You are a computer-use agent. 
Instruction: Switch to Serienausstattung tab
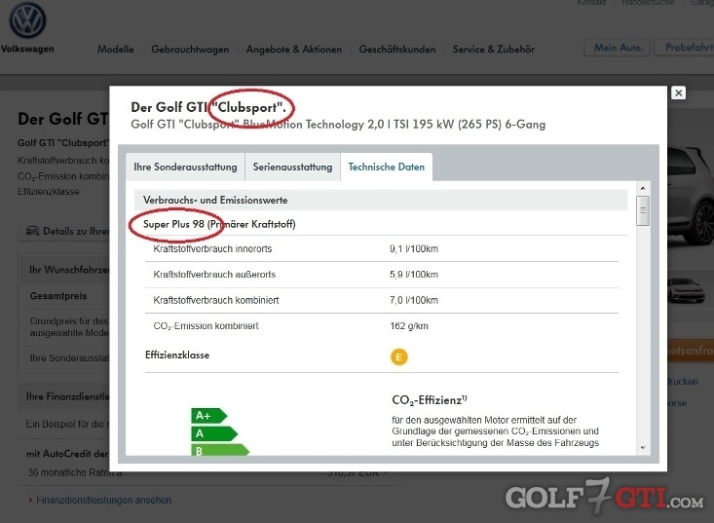pos(293,168)
